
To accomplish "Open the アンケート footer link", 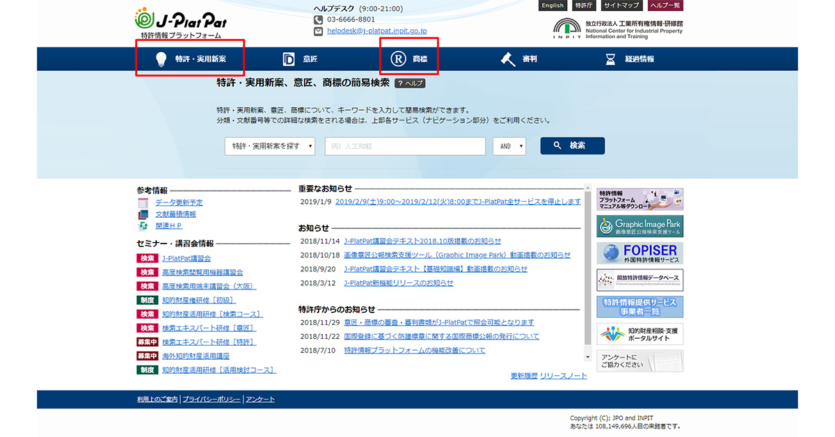I will click(260, 399).
